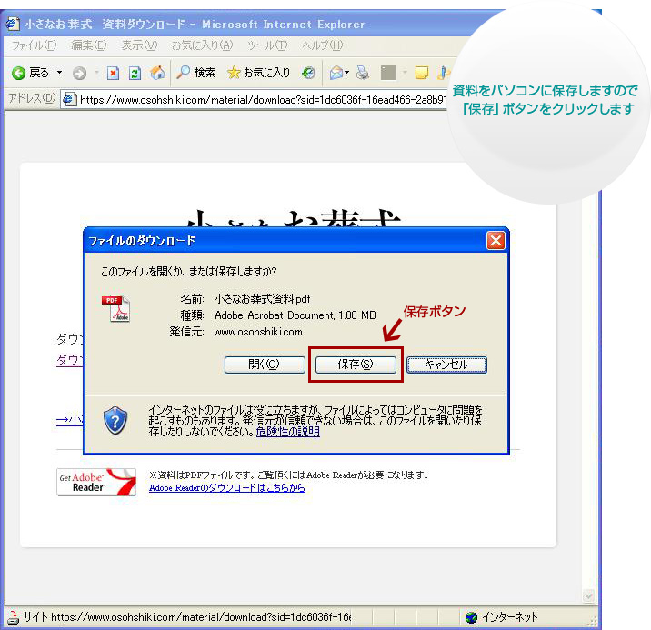Click the 開く(O) button in the dialog
Viewport: 651px width, 630px height.
265,365
